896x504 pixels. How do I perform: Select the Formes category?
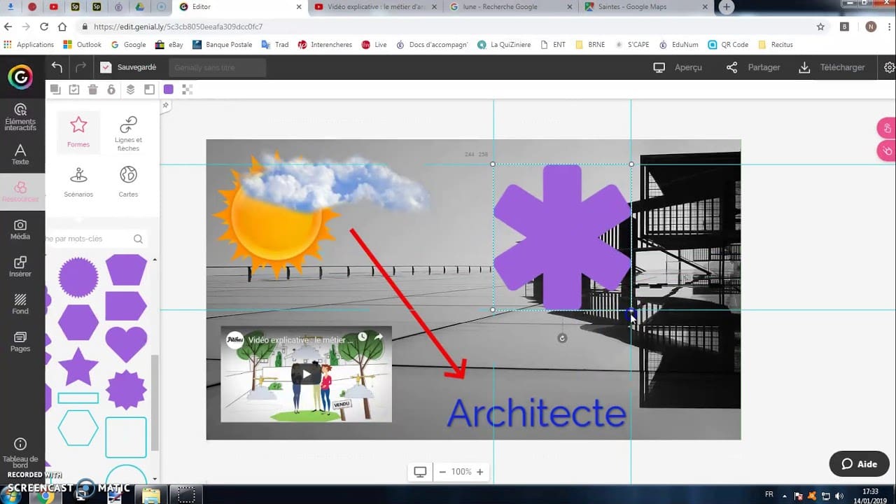click(x=78, y=132)
